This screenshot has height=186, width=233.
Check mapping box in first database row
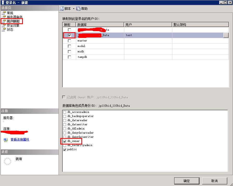click(69, 30)
